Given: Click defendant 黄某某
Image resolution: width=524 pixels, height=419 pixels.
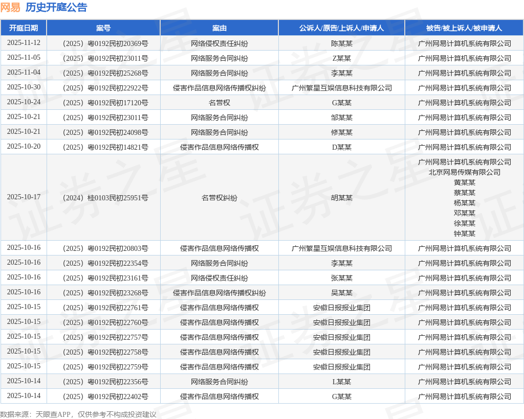Looking at the screenshot, I should tap(465, 182).
